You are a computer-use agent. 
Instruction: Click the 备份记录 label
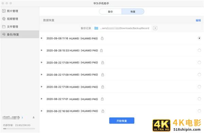pyautogui.click(x=86, y=28)
